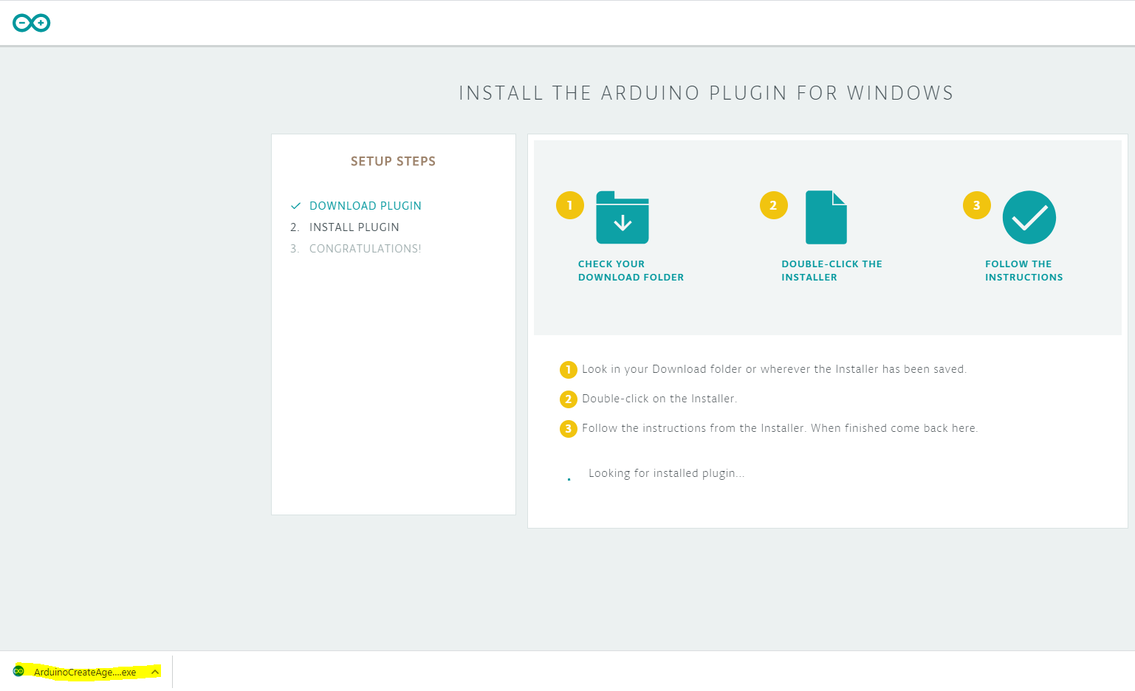The width and height of the screenshot is (1135, 691).
Task: Click the download folder icon
Action: [623, 217]
